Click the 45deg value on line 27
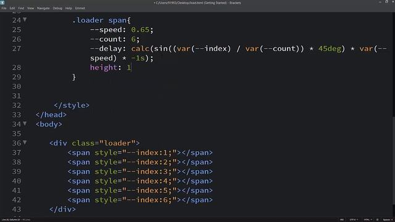Viewport: 395px width, 222px height. click(330, 49)
